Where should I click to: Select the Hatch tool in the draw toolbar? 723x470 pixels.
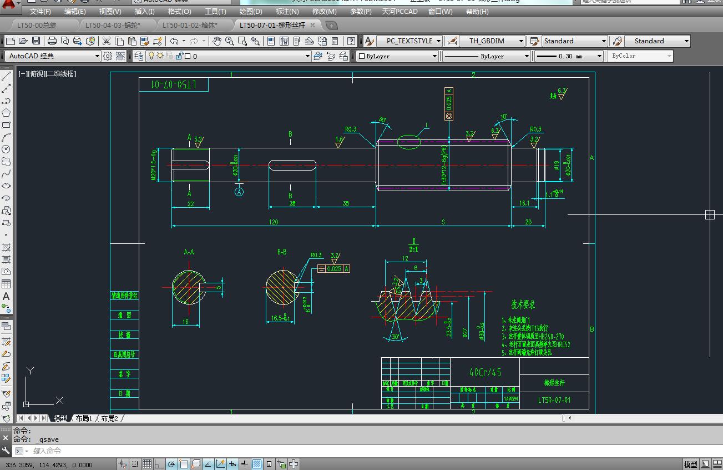pyautogui.click(x=6, y=247)
